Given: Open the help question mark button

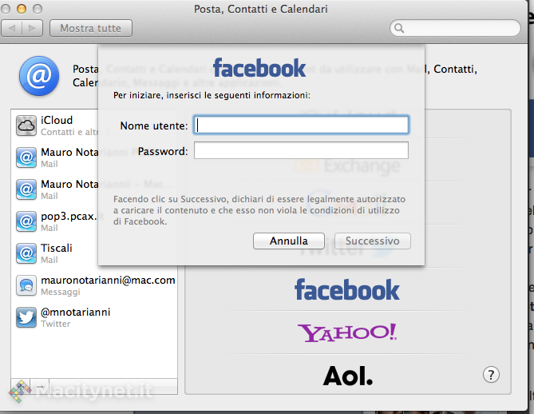Looking at the screenshot, I should pyautogui.click(x=491, y=375).
